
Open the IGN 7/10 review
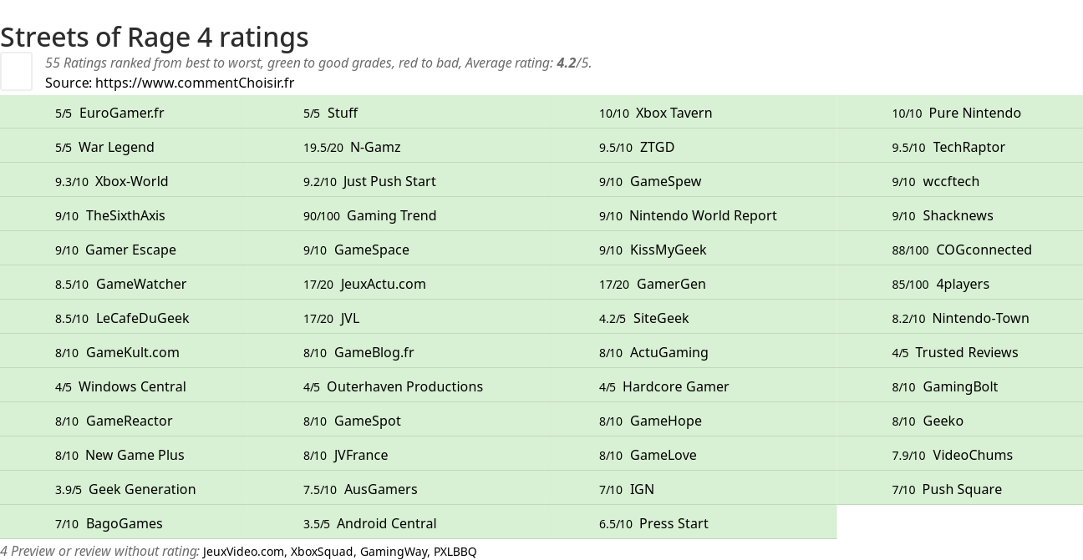(642, 489)
